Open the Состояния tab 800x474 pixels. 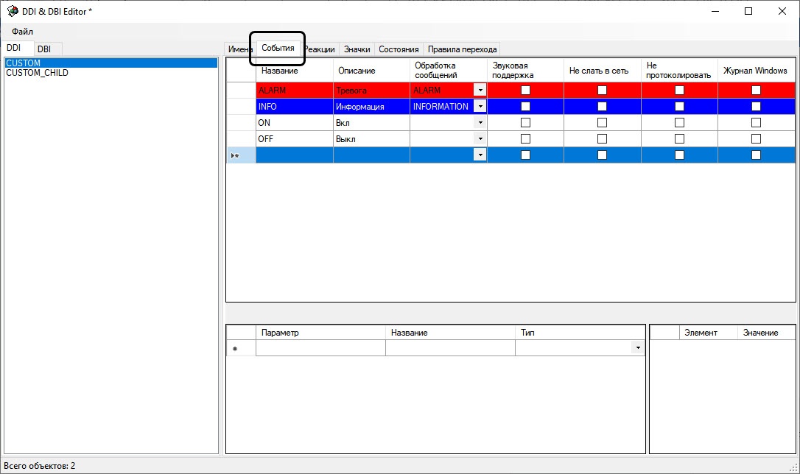[399, 49]
